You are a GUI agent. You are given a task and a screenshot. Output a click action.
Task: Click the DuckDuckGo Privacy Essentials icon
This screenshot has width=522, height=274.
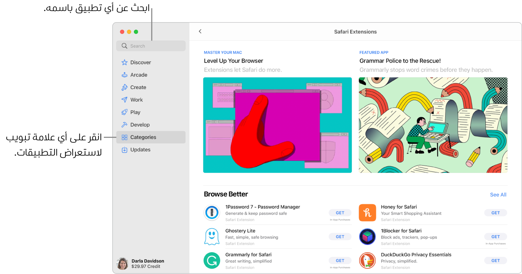tap(367, 260)
